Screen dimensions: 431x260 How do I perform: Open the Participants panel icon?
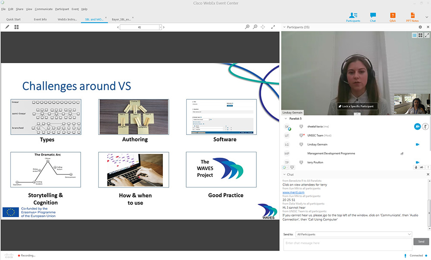pos(353,17)
